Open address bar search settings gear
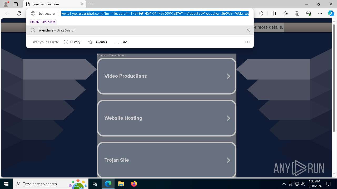This screenshot has height=189, width=337. click(247, 42)
